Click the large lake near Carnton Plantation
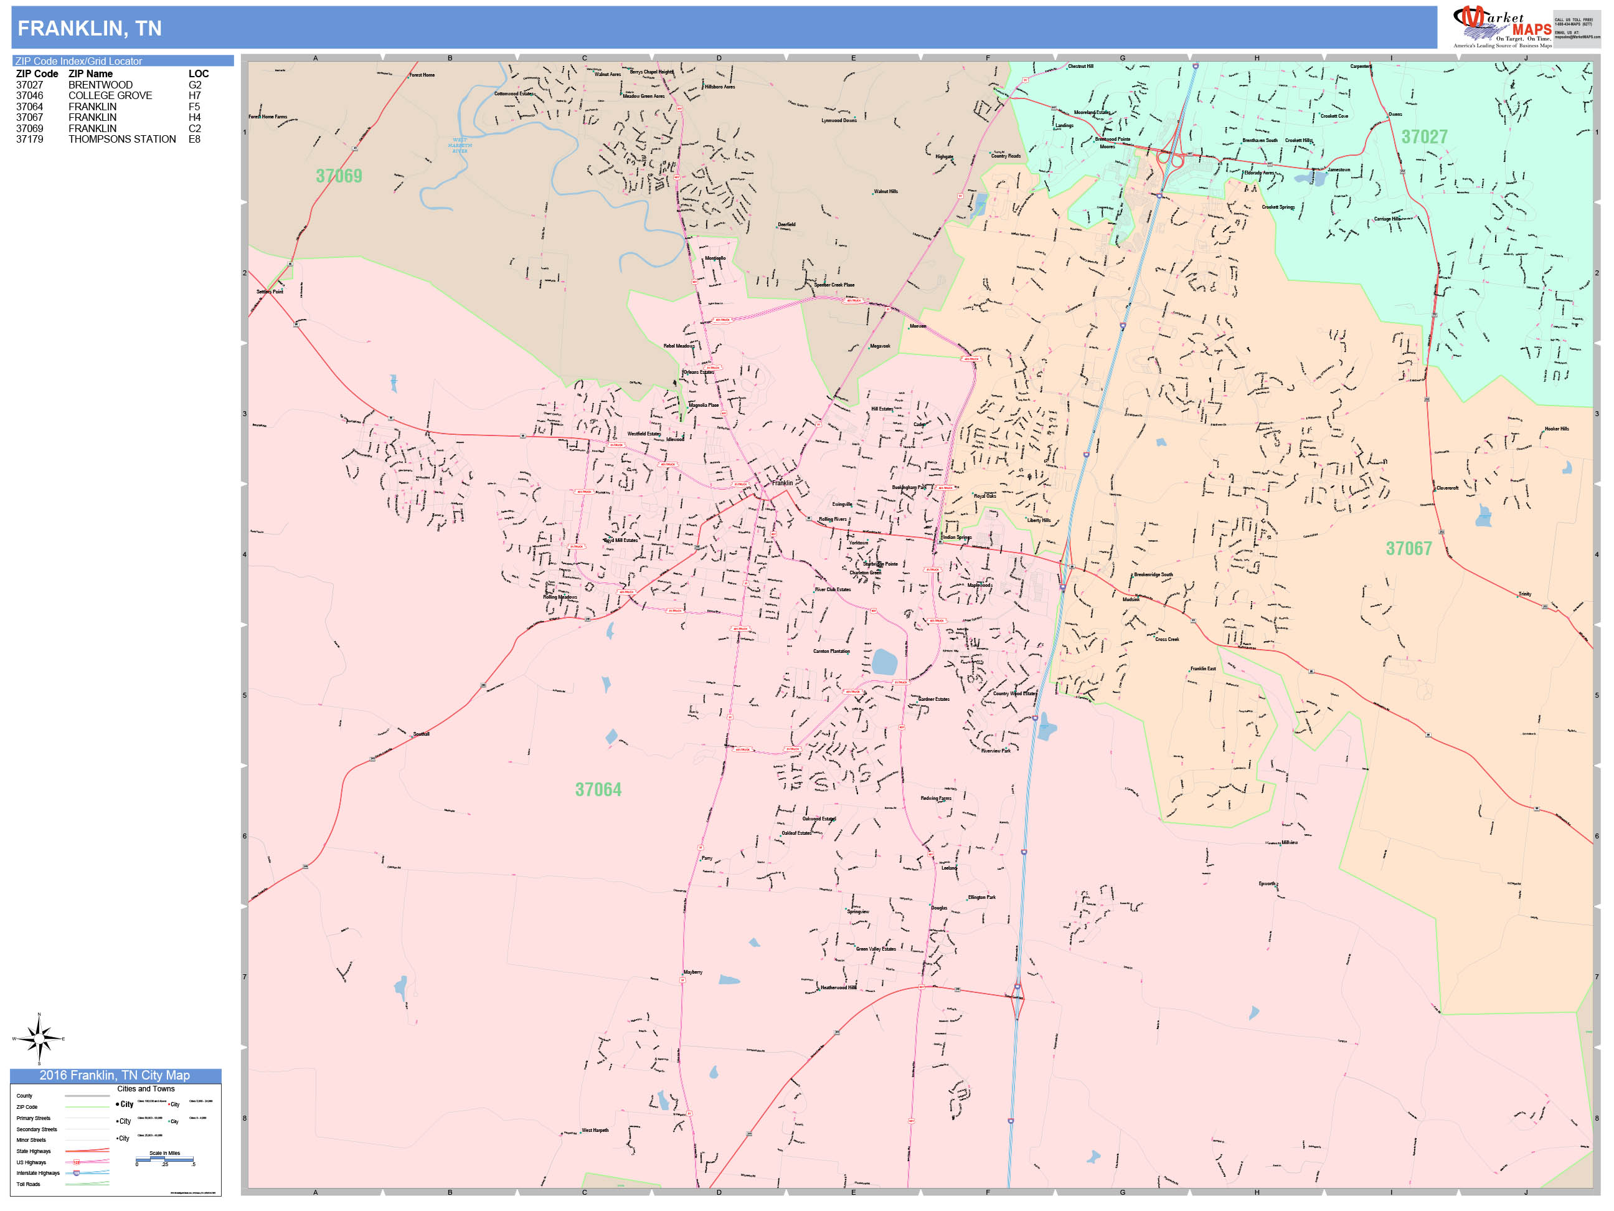The height and width of the screenshot is (1211, 1614). 884,662
